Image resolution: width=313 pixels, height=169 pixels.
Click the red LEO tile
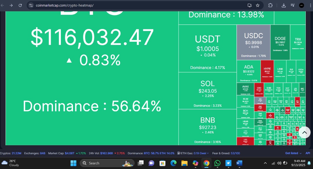pyautogui.click(x=245, y=141)
